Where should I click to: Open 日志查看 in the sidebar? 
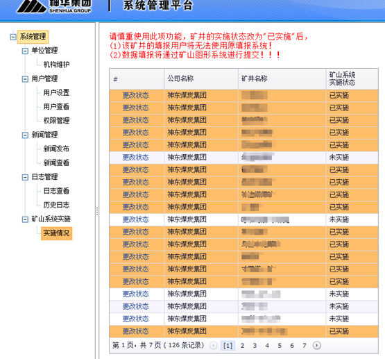(56, 191)
